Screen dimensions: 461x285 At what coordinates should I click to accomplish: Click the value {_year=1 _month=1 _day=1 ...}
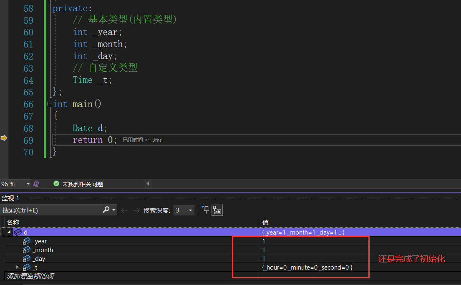tap(303, 232)
